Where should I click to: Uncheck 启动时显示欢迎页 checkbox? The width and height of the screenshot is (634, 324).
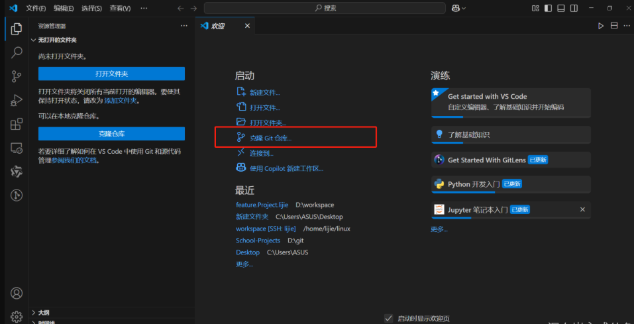[389, 318]
